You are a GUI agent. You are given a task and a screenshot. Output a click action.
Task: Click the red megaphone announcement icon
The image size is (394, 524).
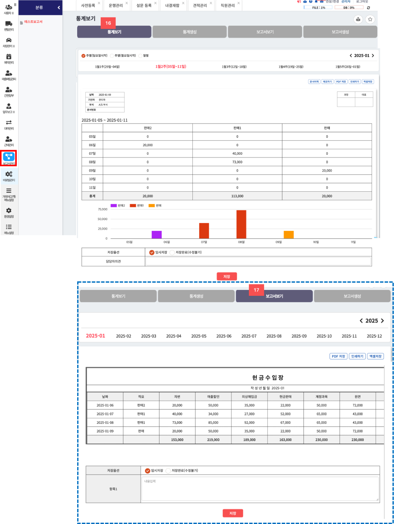[299, 2]
